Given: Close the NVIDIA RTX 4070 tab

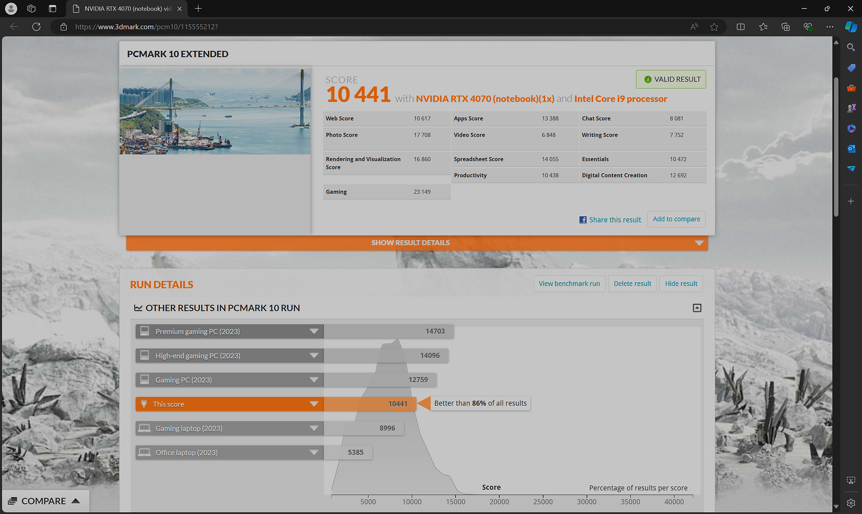Looking at the screenshot, I should 180,9.
